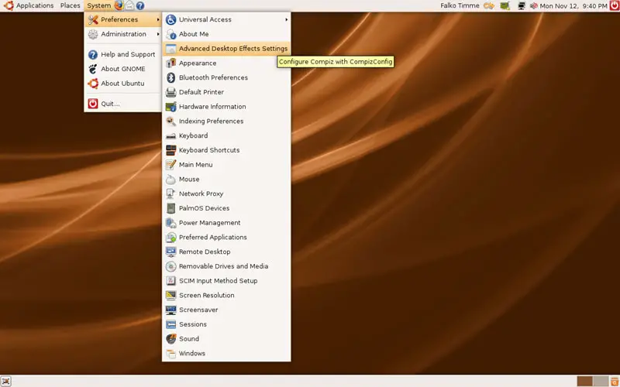Click the Hardware Information icon
This screenshot has height=387, width=620.
(x=170, y=107)
